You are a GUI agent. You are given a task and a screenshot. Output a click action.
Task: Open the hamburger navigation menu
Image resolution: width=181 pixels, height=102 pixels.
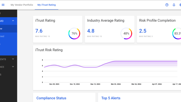point(3,5)
